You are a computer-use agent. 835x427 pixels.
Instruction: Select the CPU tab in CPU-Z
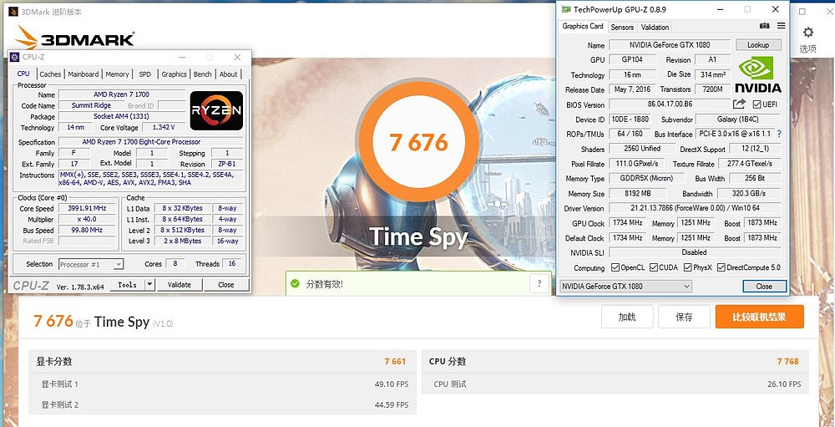coord(23,74)
